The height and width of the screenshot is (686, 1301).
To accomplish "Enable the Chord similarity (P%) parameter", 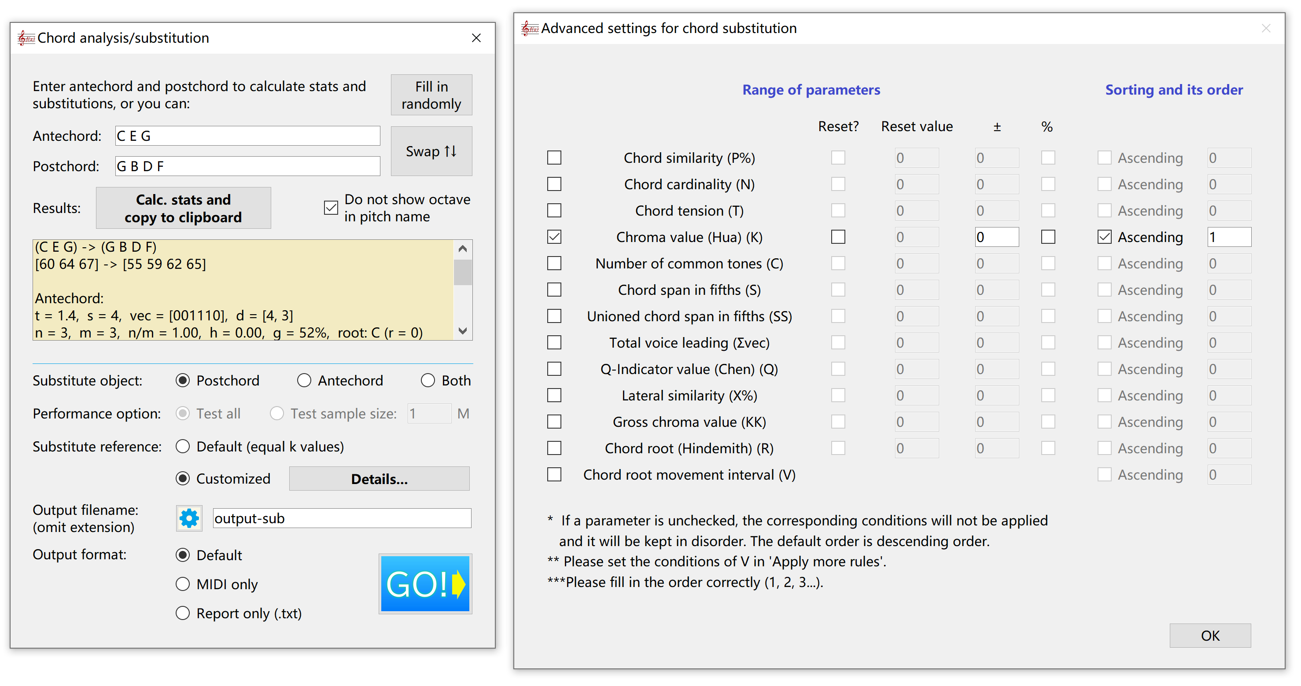I will pyautogui.click(x=554, y=158).
